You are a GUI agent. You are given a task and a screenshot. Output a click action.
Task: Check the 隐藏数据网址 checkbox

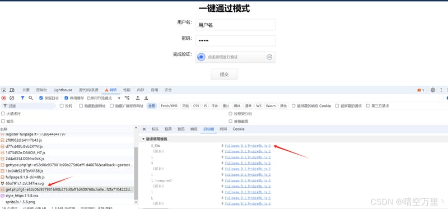click(x=81, y=106)
